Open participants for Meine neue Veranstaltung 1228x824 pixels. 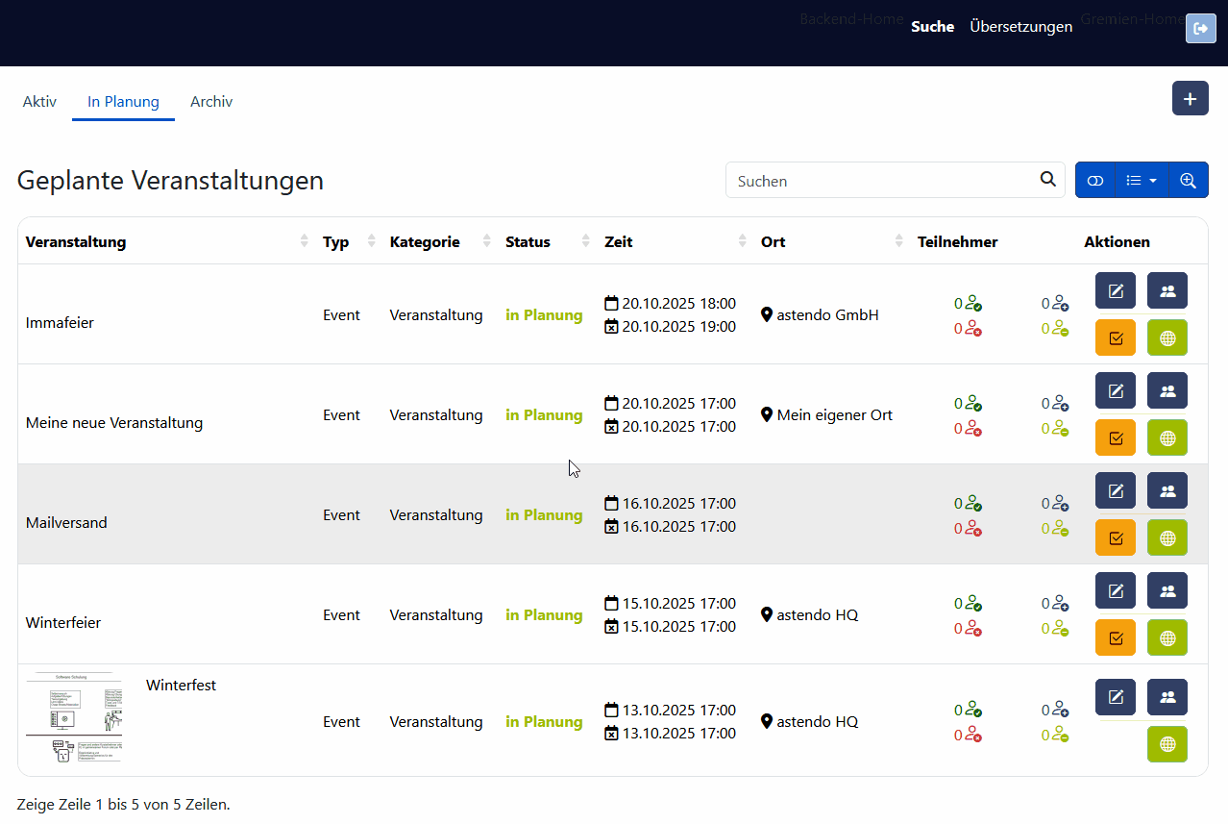1167,390
